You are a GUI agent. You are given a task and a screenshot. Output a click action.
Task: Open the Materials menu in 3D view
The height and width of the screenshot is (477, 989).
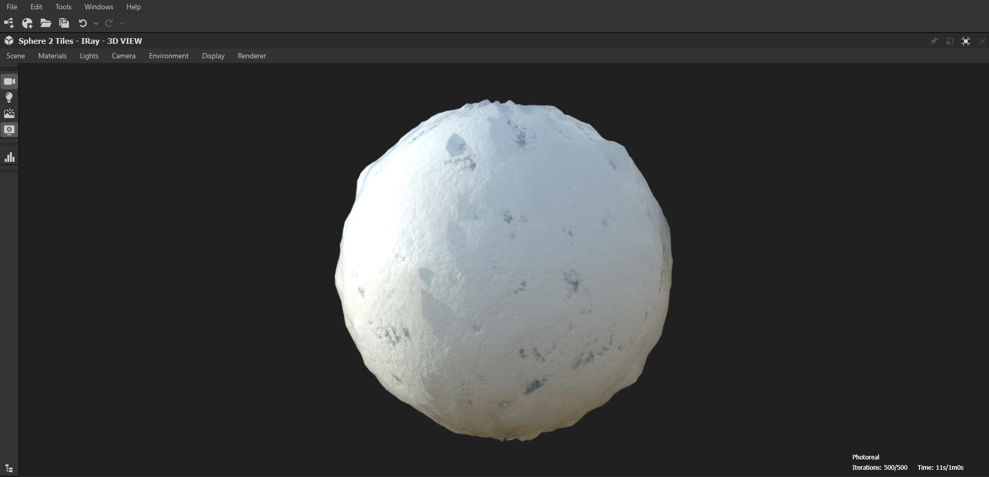(x=53, y=56)
